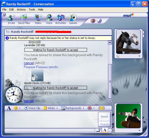The width and height of the screenshot is (149, 138).
Task: Maximize the conversation window
Action: [x=139, y=4]
